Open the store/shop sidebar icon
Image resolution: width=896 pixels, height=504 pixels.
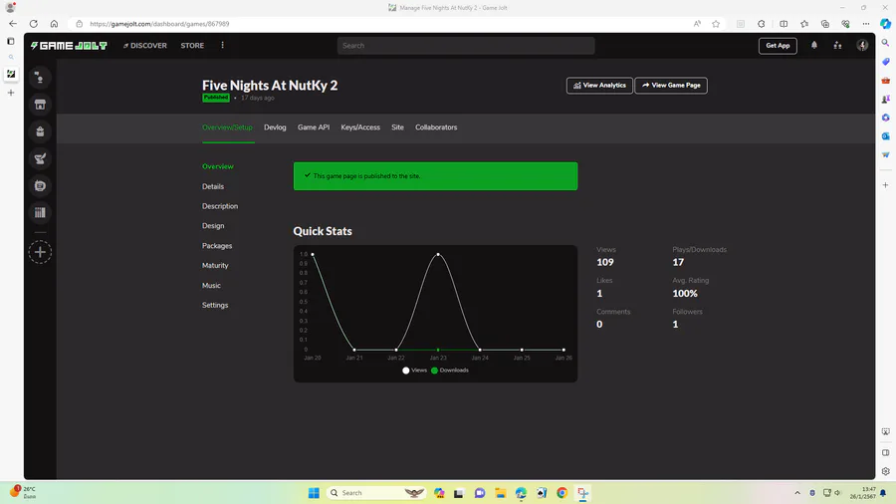click(40, 105)
